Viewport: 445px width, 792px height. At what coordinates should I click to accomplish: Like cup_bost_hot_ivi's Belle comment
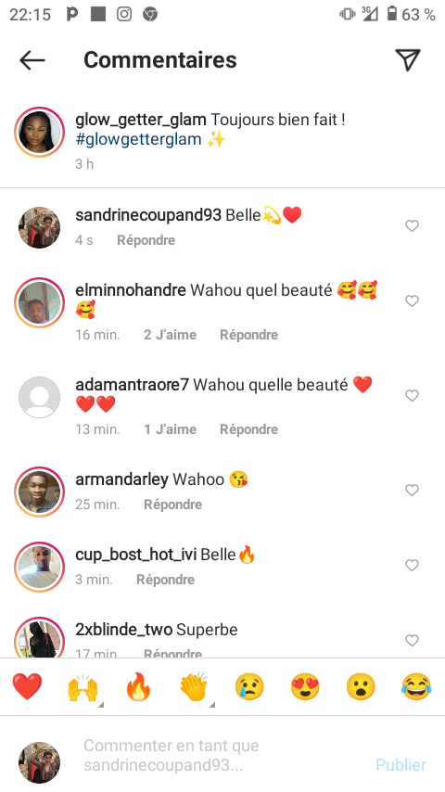[x=413, y=565]
